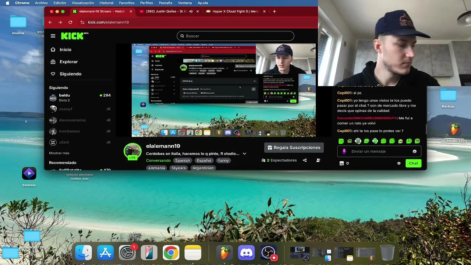
Task: Open Finder from the Dock
Action: coord(84,253)
